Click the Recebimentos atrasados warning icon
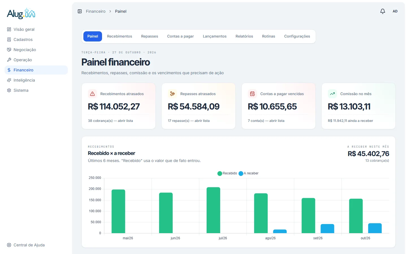The height and width of the screenshot is (254, 407). (x=92, y=94)
